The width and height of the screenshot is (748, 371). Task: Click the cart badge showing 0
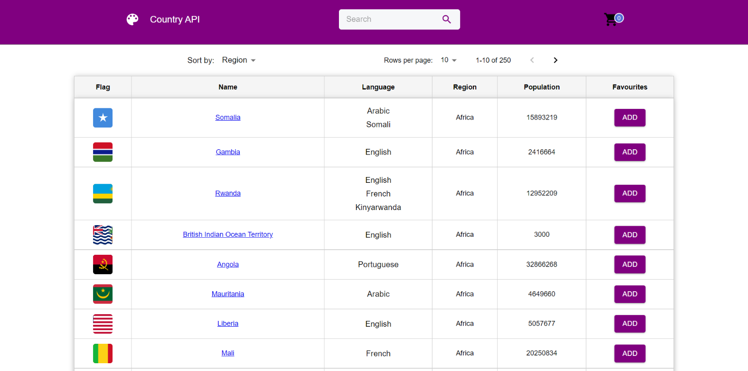pos(619,18)
